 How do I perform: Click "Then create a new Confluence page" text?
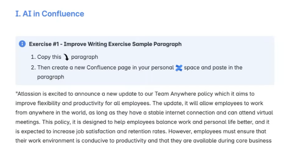pos(77,68)
